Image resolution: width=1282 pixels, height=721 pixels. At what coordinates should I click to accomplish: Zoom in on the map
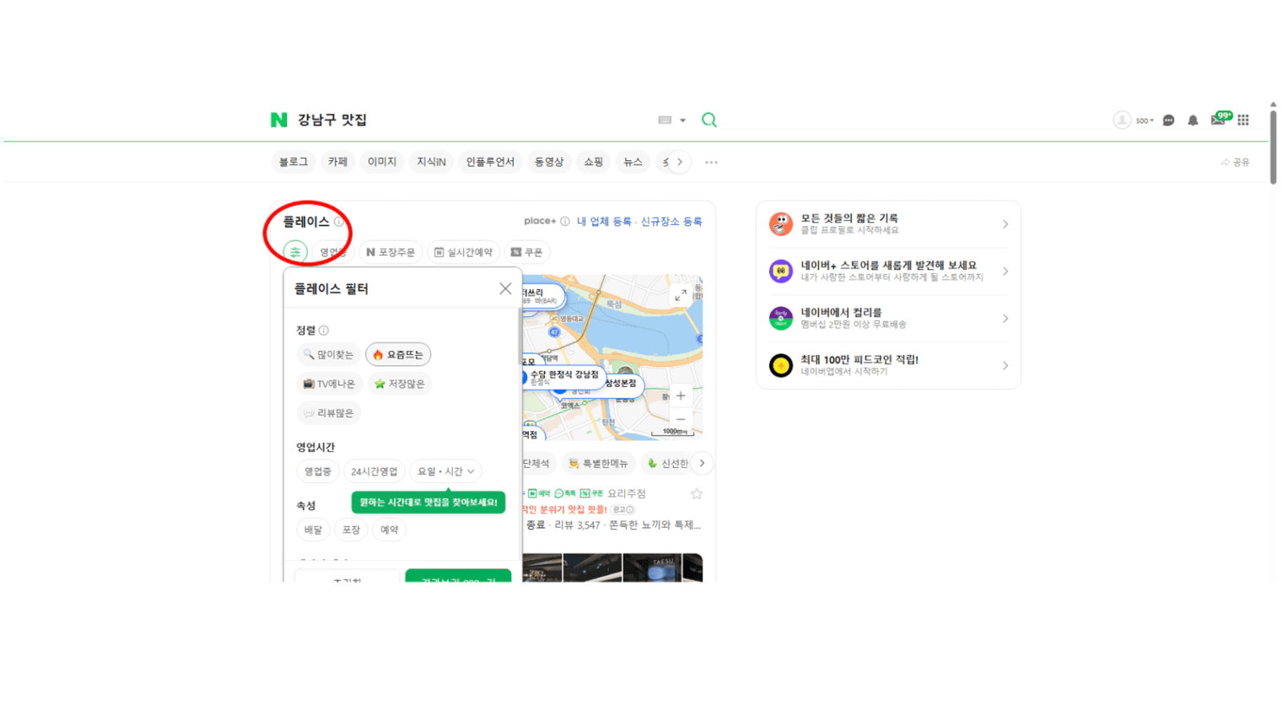click(681, 395)
